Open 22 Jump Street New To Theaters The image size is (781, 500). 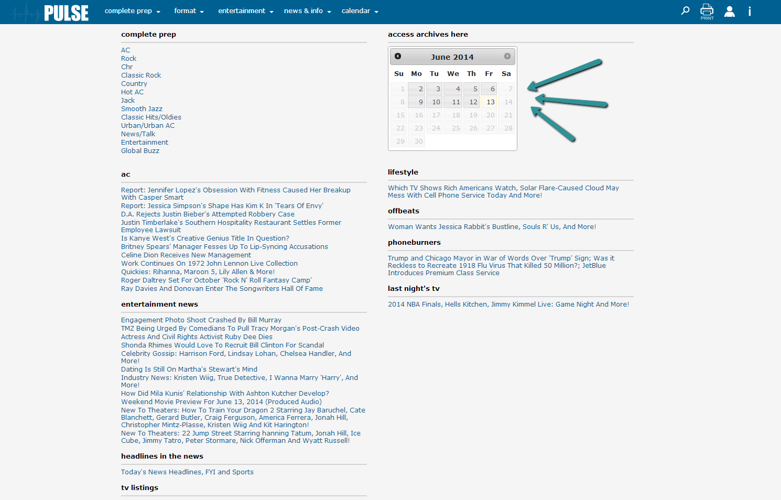pos(241,437)
